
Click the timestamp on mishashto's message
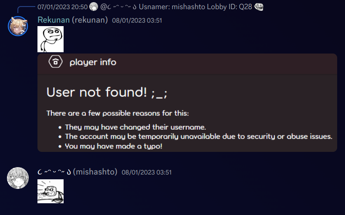[146, 172]
